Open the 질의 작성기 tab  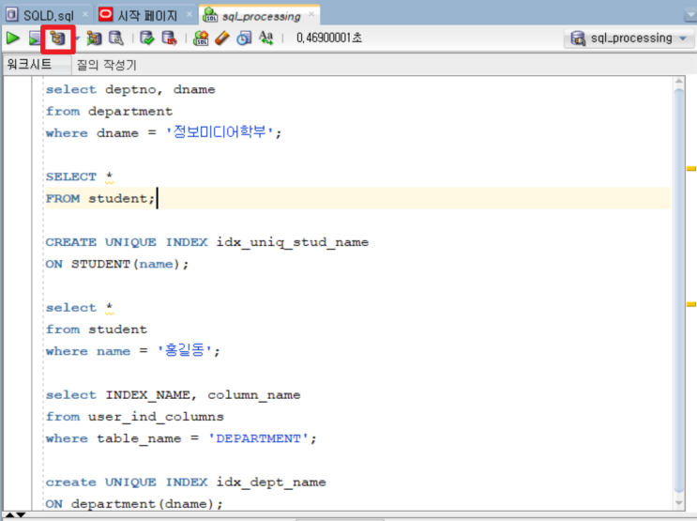click(107, 65)
